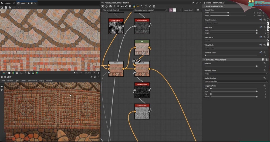
Task: Open the Blending Mode dropdown showing Copy
Action: 236,74
